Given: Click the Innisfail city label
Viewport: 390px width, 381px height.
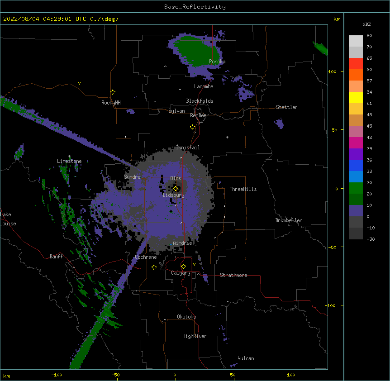Looking at the screenshot, I should [188, 148].
